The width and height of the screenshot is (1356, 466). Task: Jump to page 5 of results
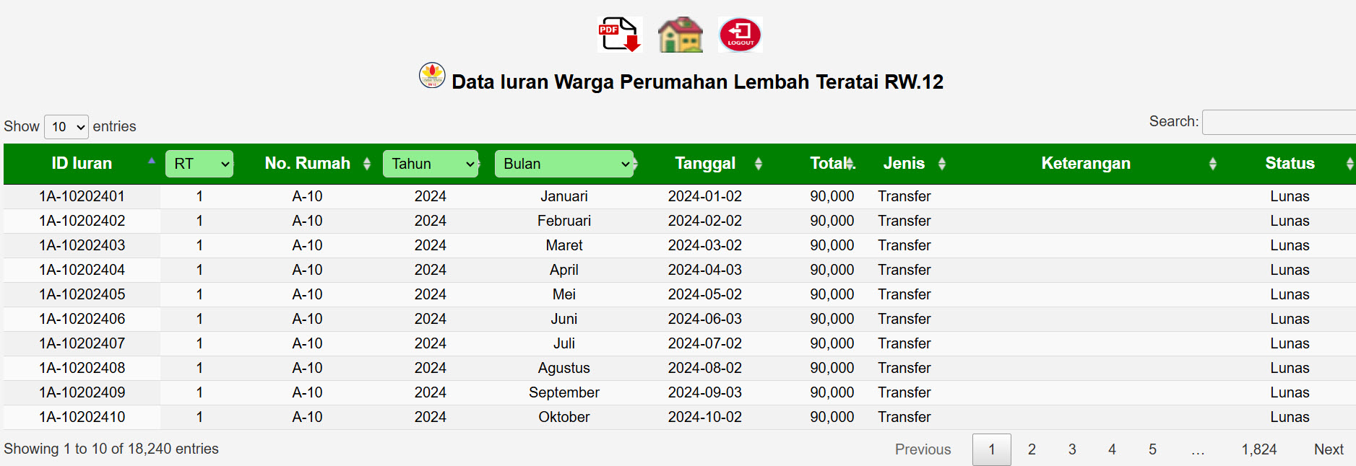[1152, 449]
